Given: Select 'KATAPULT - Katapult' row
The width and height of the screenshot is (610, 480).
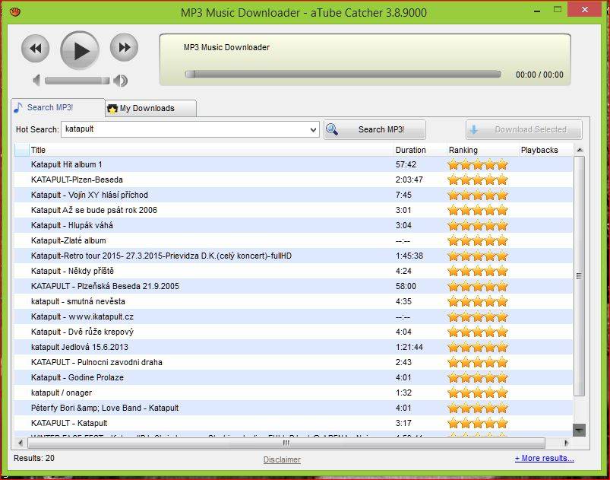Looking at the screenshot, I should click(293, 423).
